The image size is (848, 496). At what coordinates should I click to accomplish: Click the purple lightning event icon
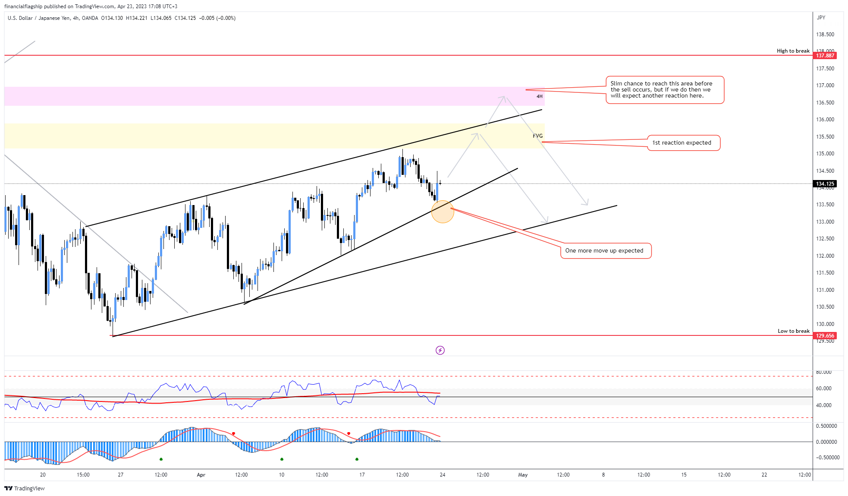(440, 350)
